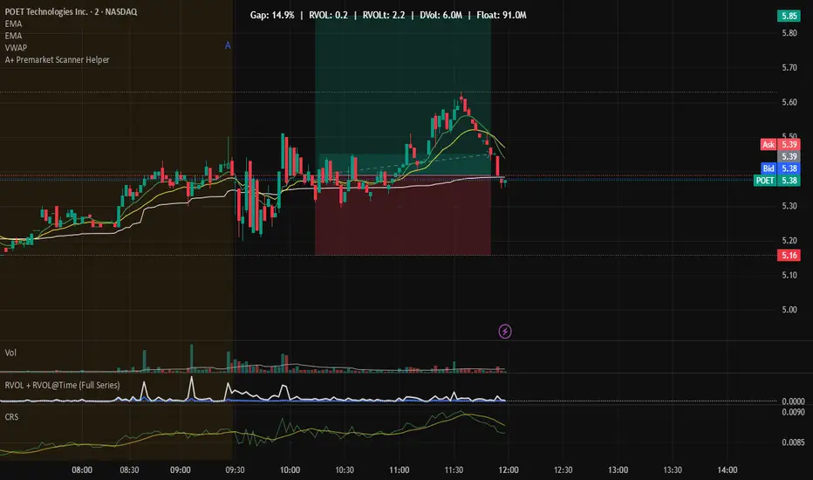Screen dimensions: 813x480
Task: Click the RVOLt: 2.2 stat text
Action: [384, 15]
